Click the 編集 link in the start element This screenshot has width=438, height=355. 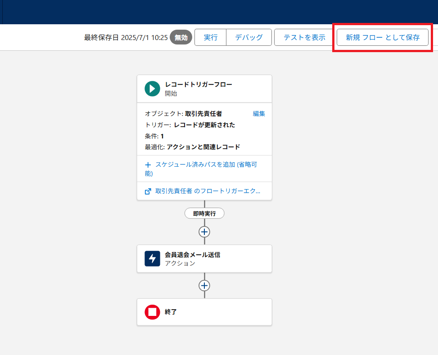coord(259,114)
